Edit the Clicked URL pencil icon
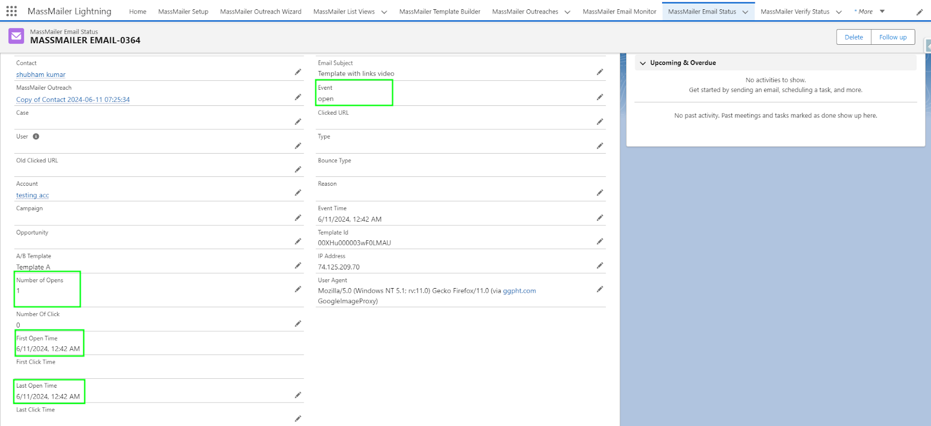The width and height of the screenshot is (931, 426). pos(600,122)
